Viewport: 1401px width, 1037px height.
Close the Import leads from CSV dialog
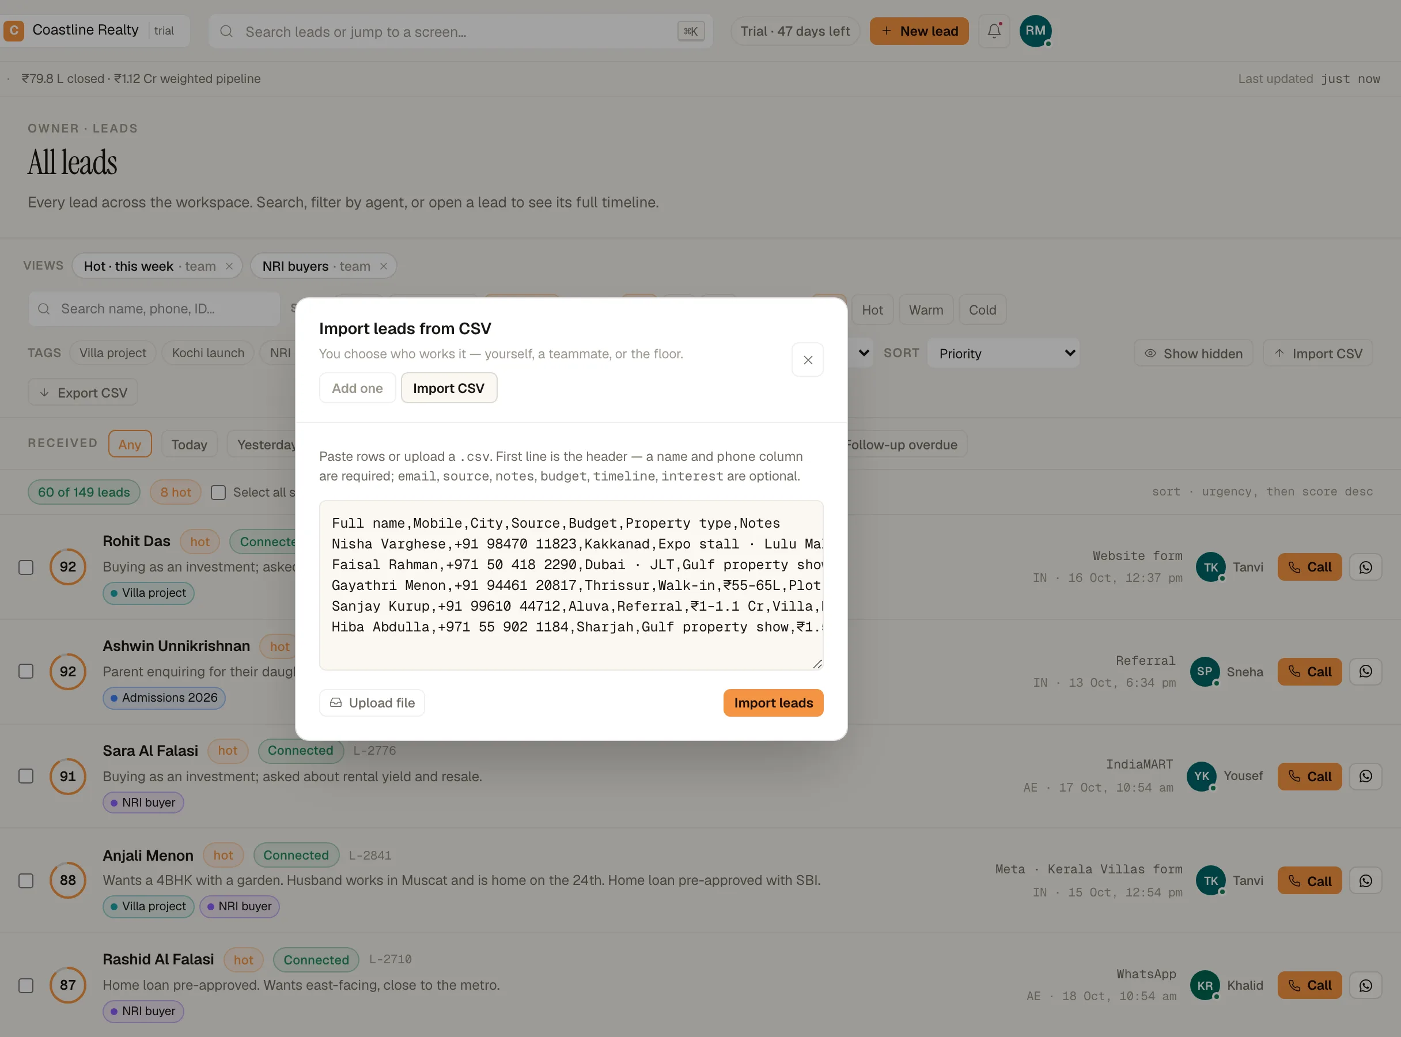click(x=807, y=359)
